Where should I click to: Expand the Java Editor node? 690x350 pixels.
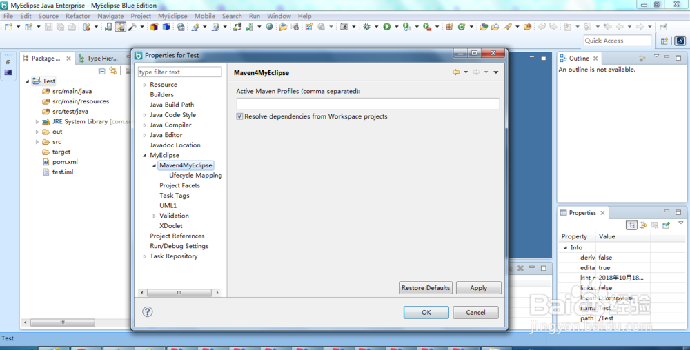click(x=144, y=135)
